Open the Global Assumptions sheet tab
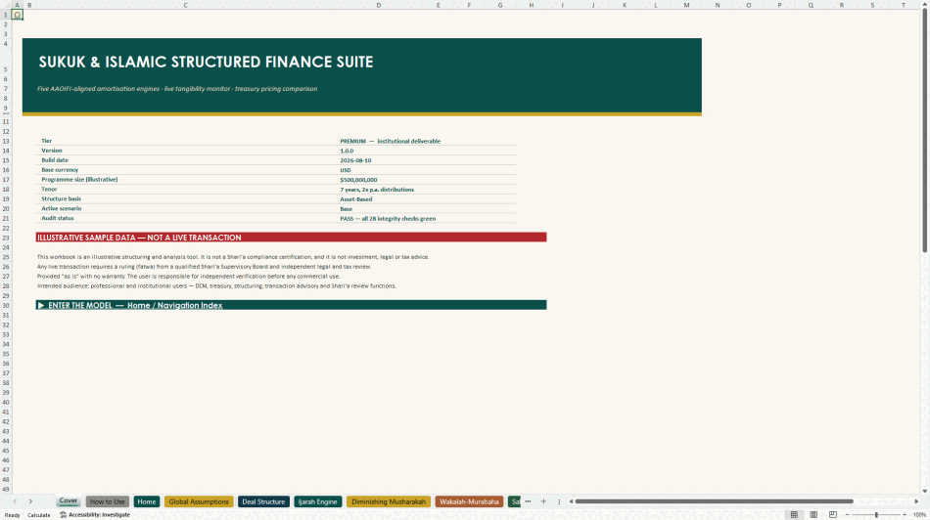 (x=199, y=501)
